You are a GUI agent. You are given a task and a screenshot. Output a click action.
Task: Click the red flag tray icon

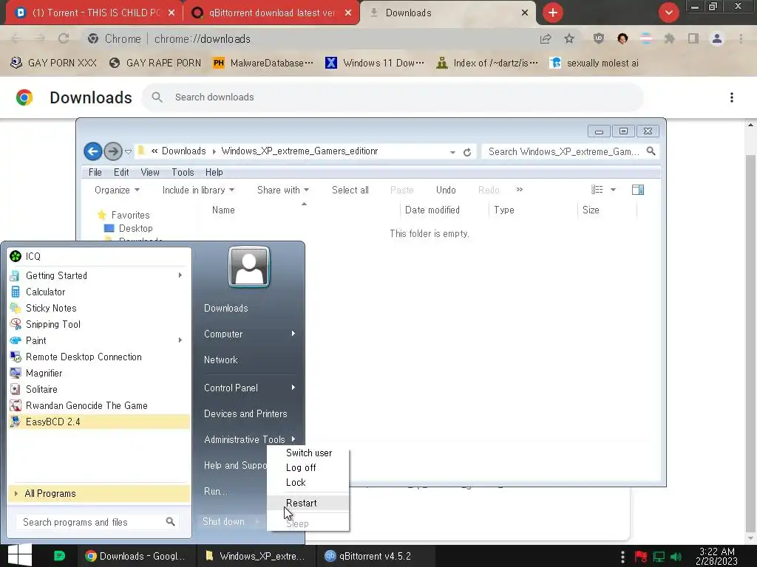[x=641, y=557]
